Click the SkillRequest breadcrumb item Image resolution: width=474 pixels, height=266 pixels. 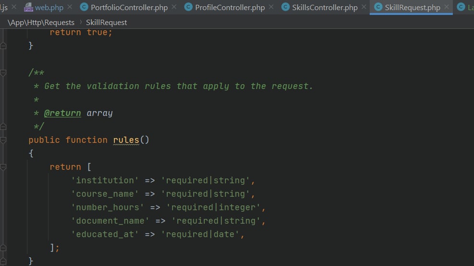[x=106, y=23]
